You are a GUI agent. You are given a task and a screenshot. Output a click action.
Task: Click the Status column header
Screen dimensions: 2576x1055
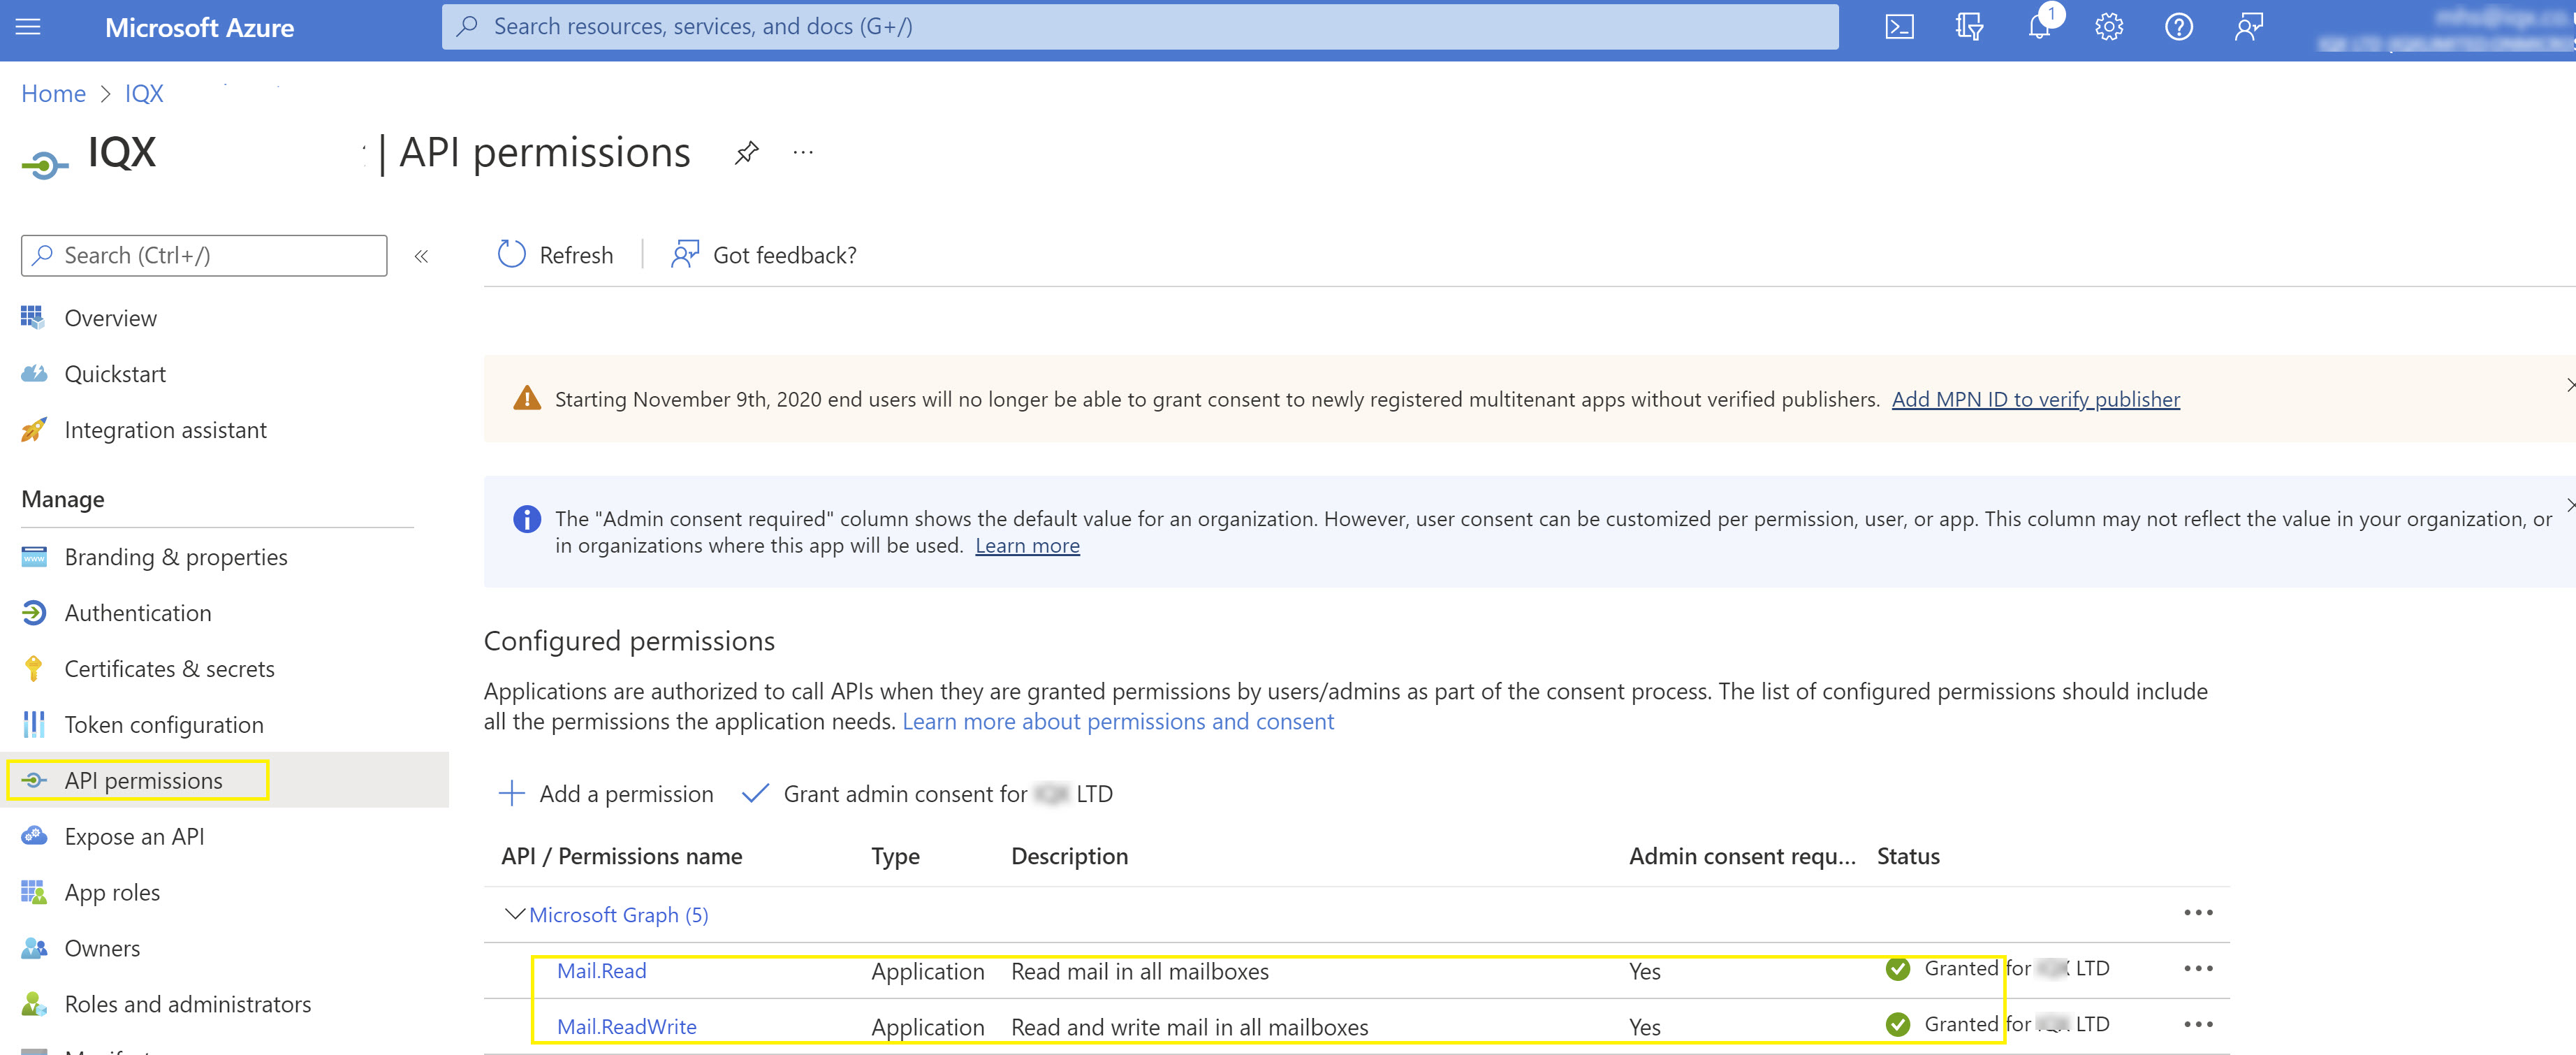[1908, 857]
